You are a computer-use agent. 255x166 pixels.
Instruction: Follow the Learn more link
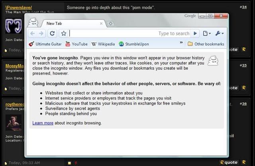(x=43, y=123)
